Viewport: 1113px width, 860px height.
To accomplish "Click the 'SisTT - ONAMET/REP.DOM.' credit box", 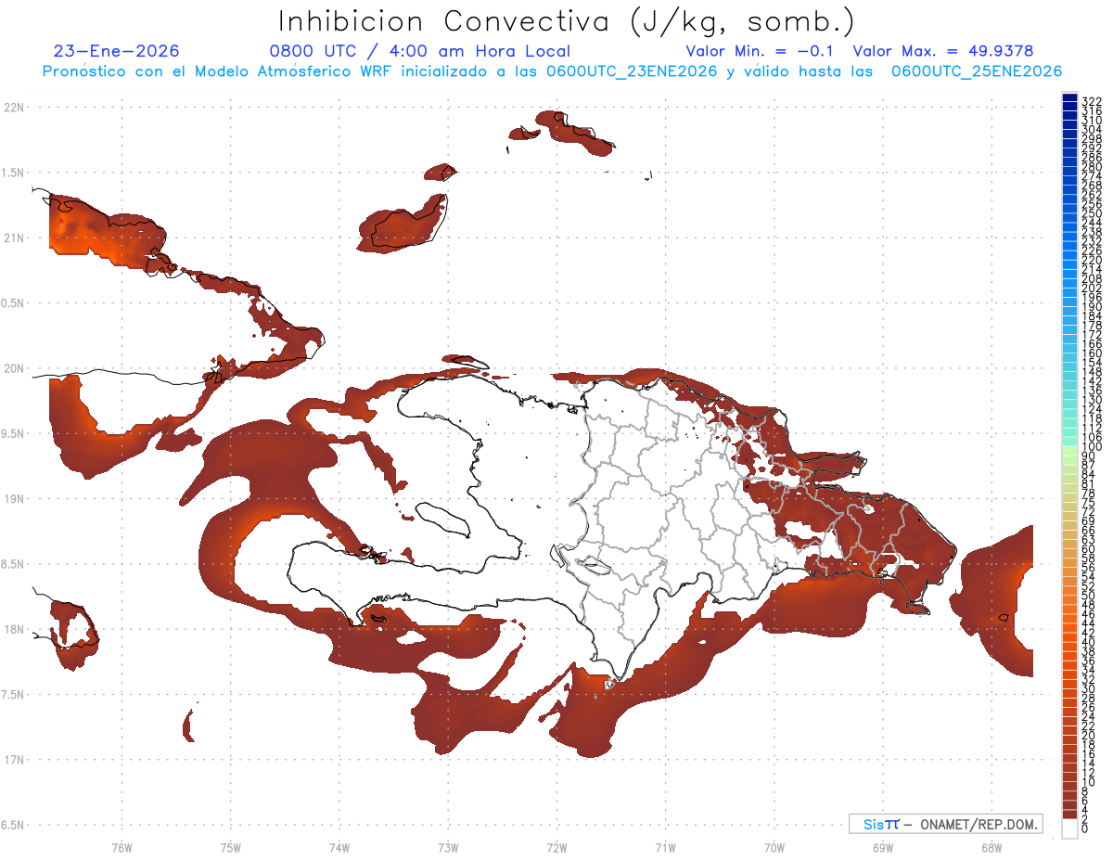I will point(945,824).
